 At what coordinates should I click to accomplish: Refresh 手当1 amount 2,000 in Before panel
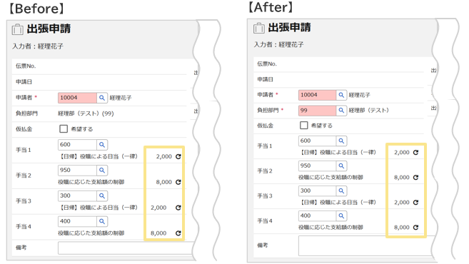pos(178,156)
